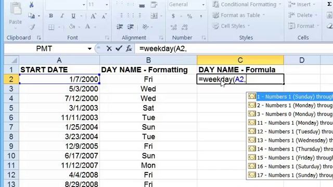Toggle Merge & Center
Screen dimensions: 333x187
154,16
